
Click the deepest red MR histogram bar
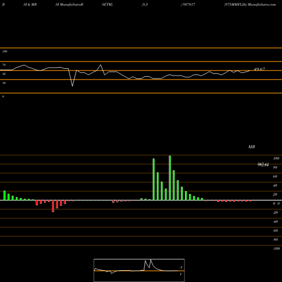tap(53, 206)
